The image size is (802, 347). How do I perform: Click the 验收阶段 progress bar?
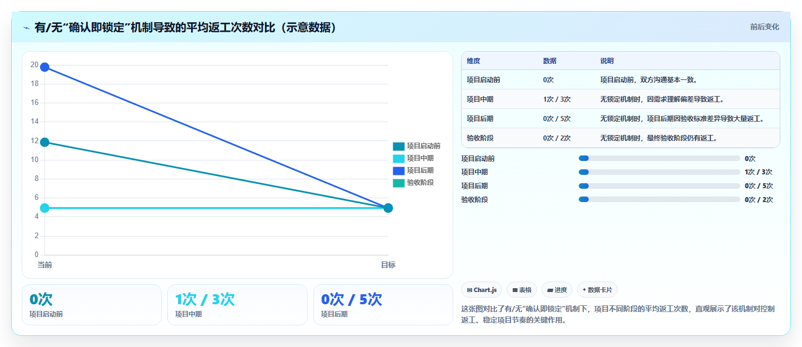[659, 199]
